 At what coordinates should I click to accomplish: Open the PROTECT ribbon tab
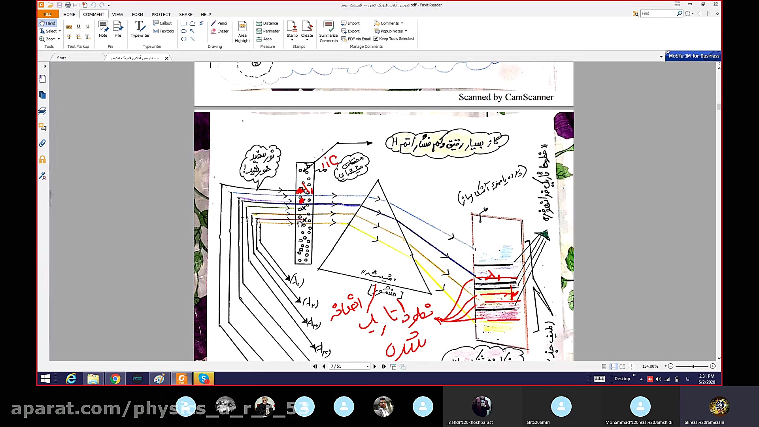(x=161, y=15)
